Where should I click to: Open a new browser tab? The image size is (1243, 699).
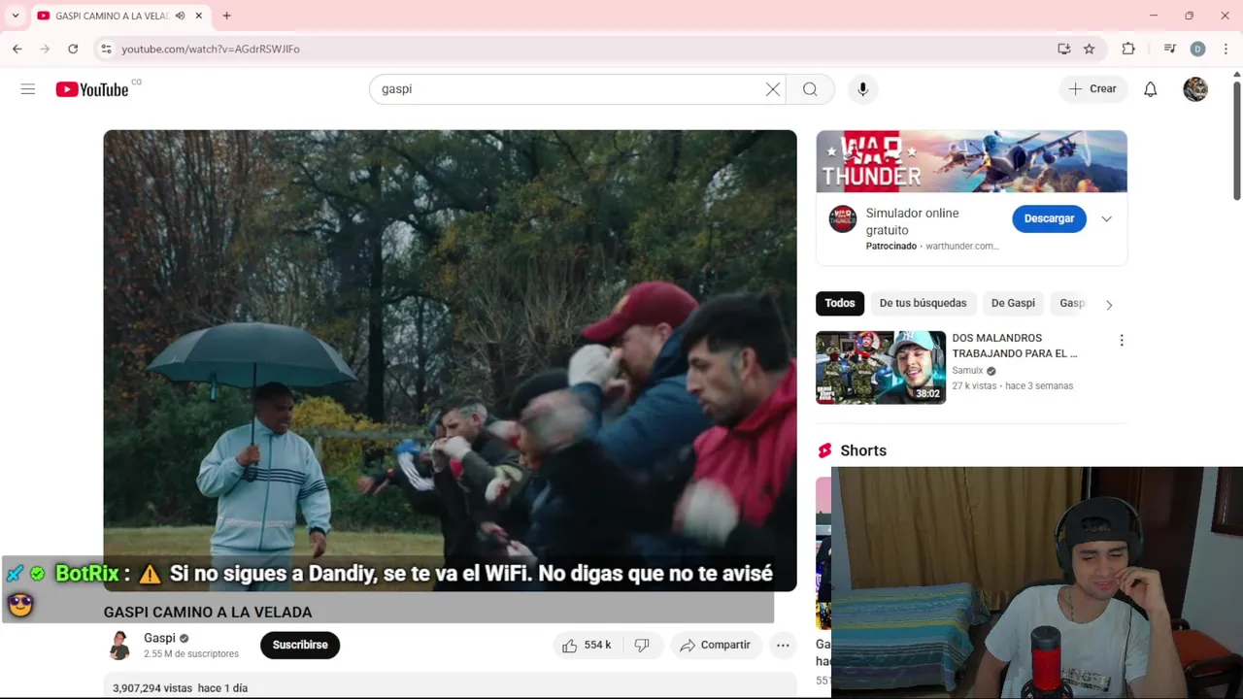[x=226, y=16]
